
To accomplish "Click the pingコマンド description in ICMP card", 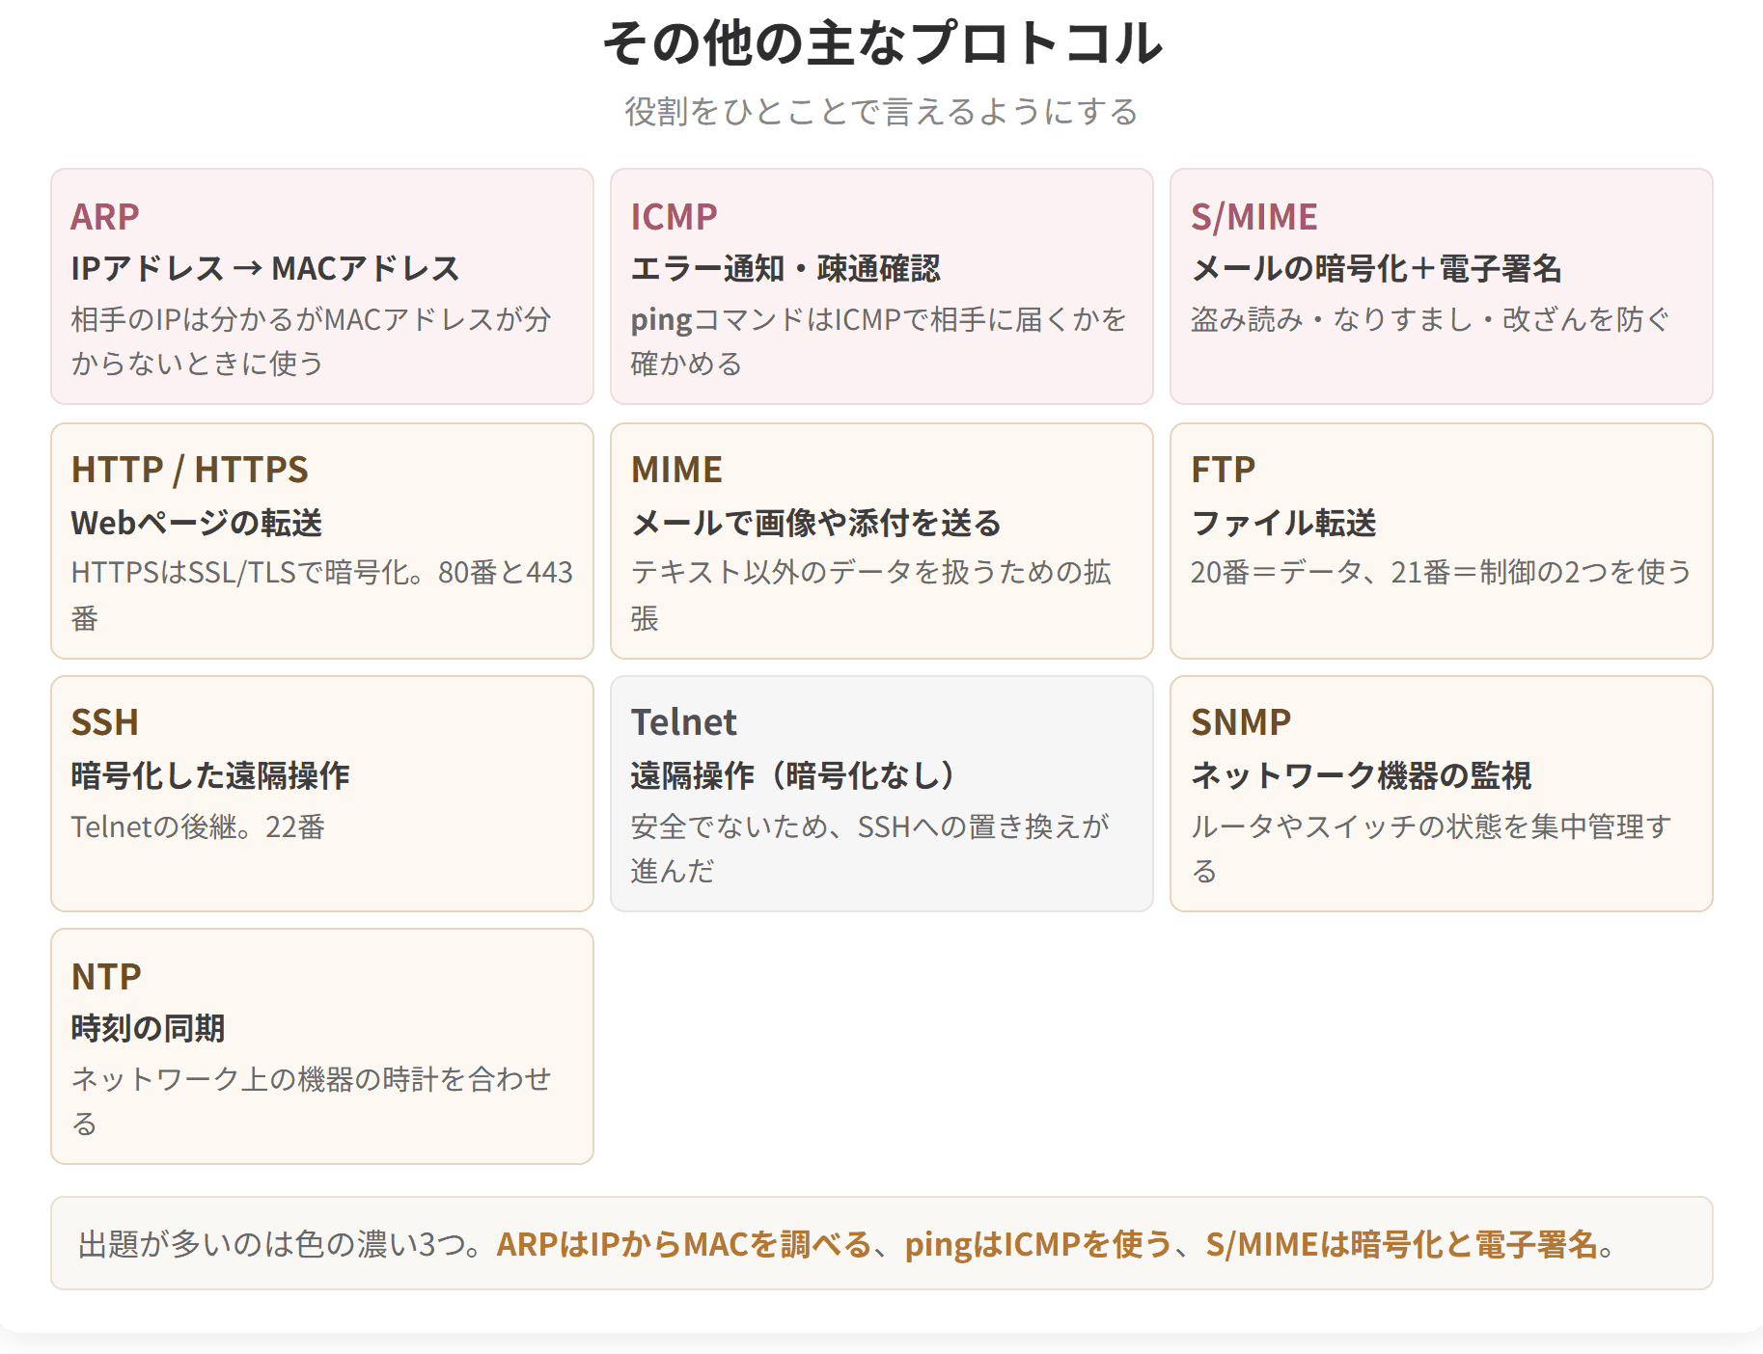I will [x=878, y=341].
